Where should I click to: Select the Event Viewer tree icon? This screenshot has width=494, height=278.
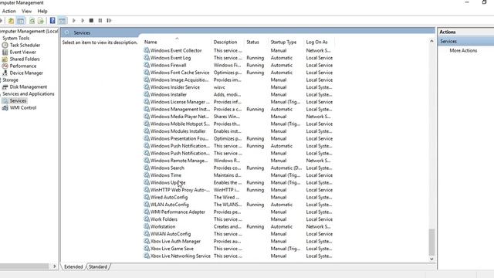coord(5,52)
